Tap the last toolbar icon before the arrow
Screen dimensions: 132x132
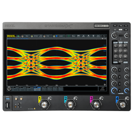click(x=98, y=36)
